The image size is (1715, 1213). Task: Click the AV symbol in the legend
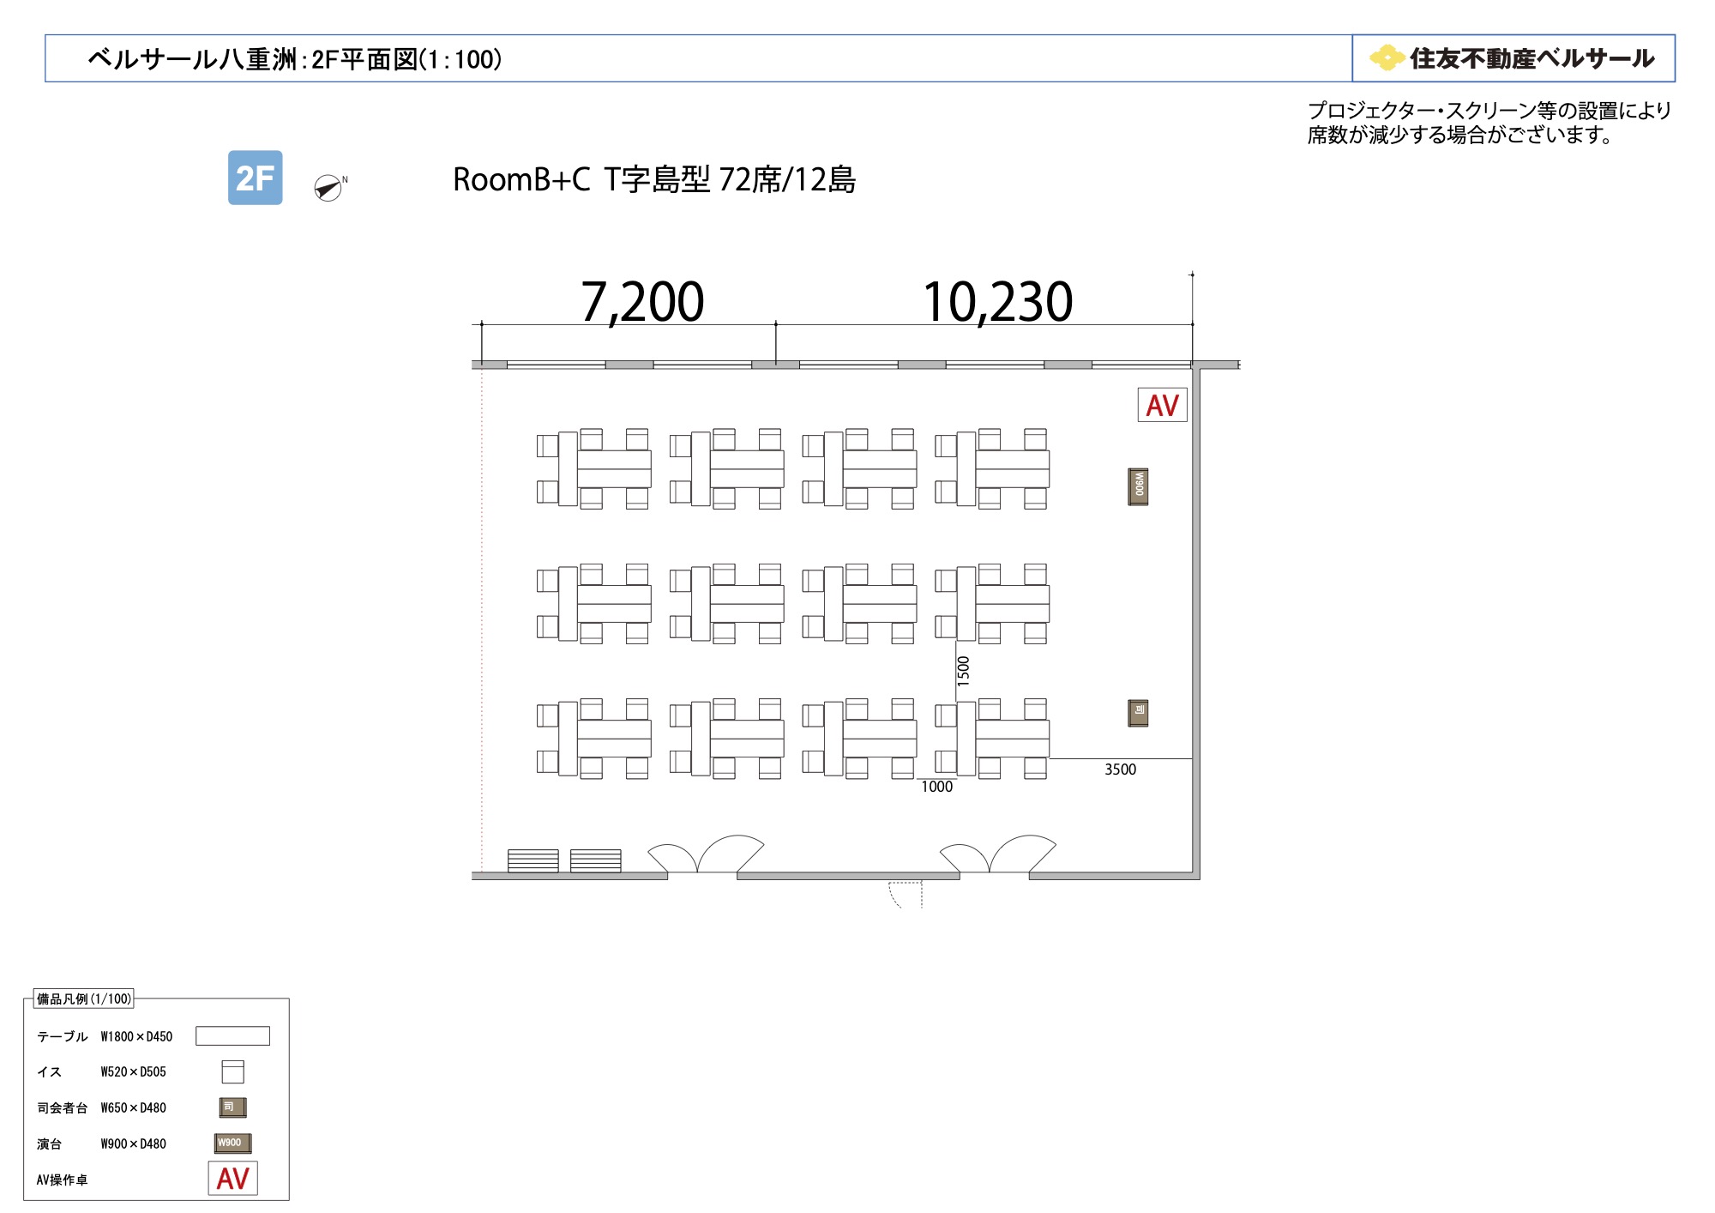point(232,1178)
